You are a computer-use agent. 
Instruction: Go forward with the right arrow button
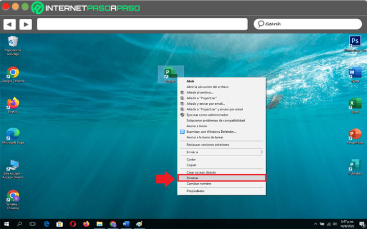pos(25,24)
